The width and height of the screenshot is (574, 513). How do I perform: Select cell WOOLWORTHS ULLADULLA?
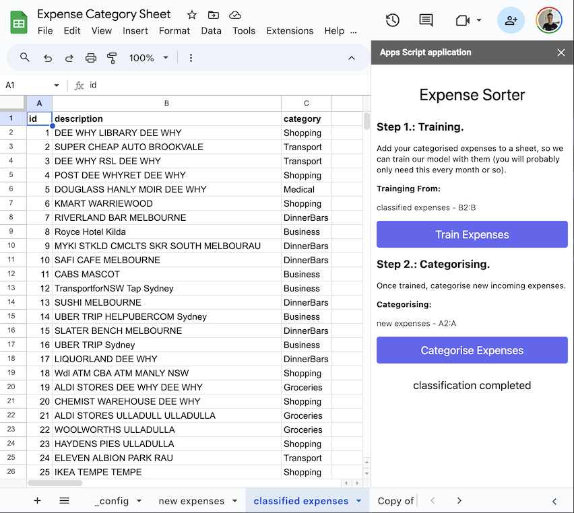[166, 430]
